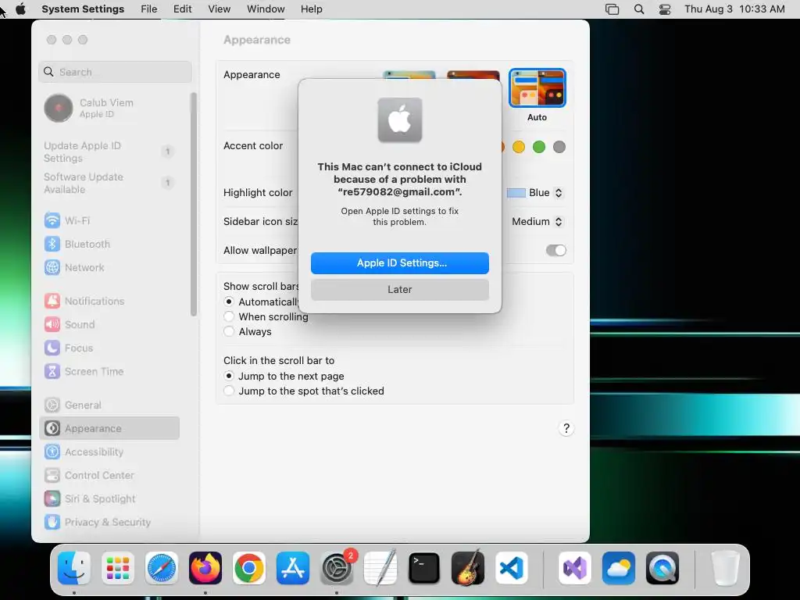Image resolution: width=800 pixels, height=600 pixels.
Task: Open the Apple menu
Action: point(20,9)
